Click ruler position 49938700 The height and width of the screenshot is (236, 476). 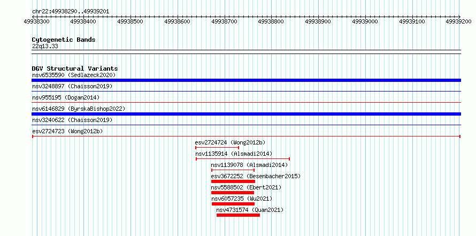[224, 21]
